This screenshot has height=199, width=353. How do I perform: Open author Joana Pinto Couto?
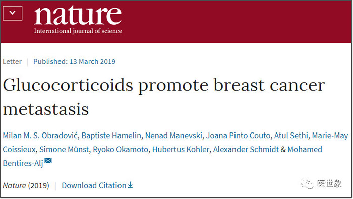click(238, 136)
